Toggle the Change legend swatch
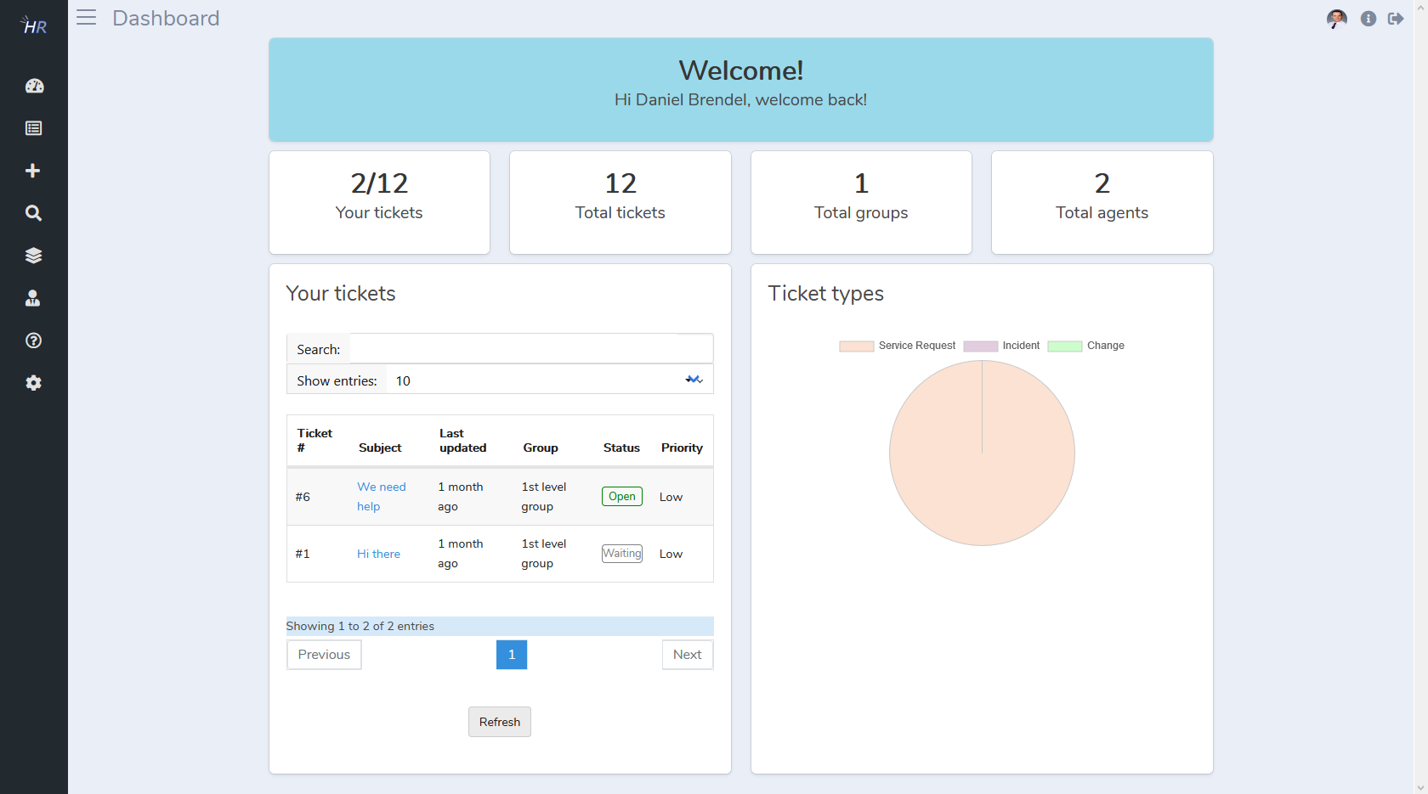The width and height of the screenshot is (1428, 794). (1065, 346)
